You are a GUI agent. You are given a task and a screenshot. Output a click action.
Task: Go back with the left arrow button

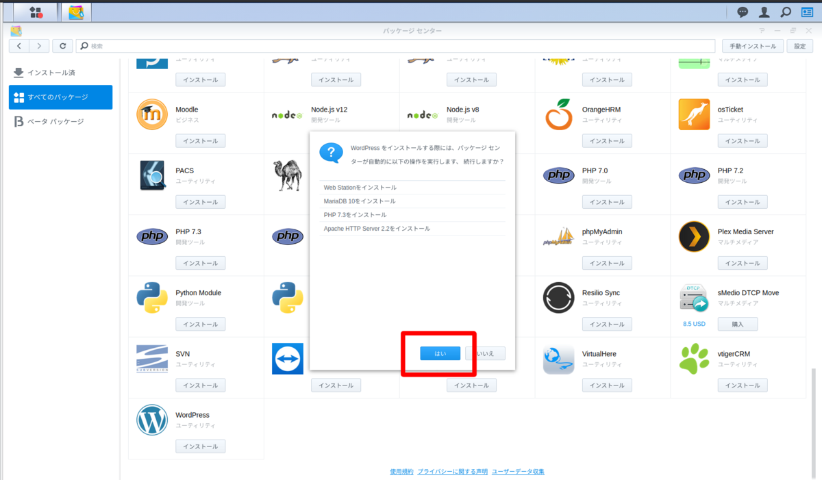18,46
